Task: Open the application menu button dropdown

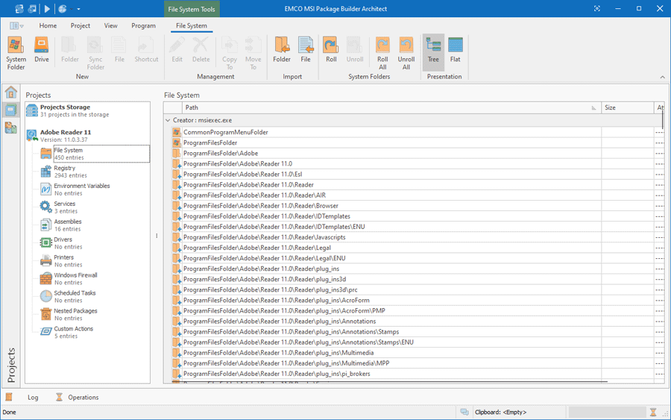Action: [x=16, y=25]
